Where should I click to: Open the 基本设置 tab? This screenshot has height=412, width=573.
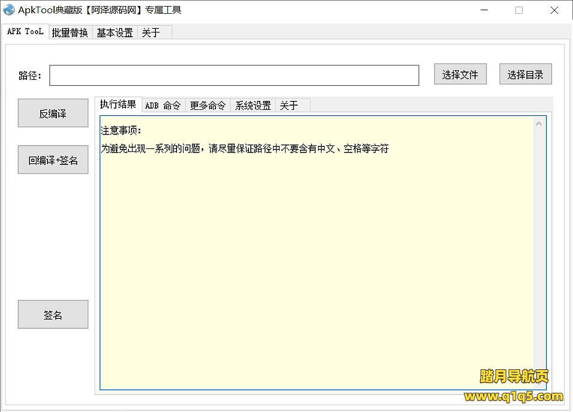pyautogui.click(x=115, y=32)
